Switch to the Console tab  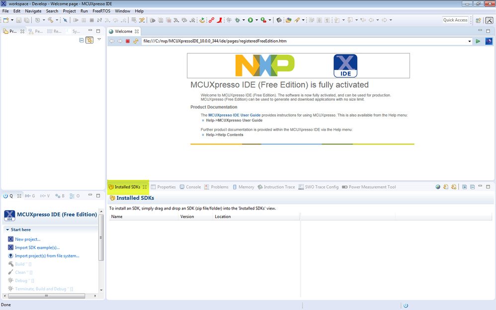[x=193, y=187]
